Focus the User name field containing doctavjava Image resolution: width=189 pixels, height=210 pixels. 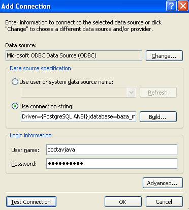tap(112, 149)
